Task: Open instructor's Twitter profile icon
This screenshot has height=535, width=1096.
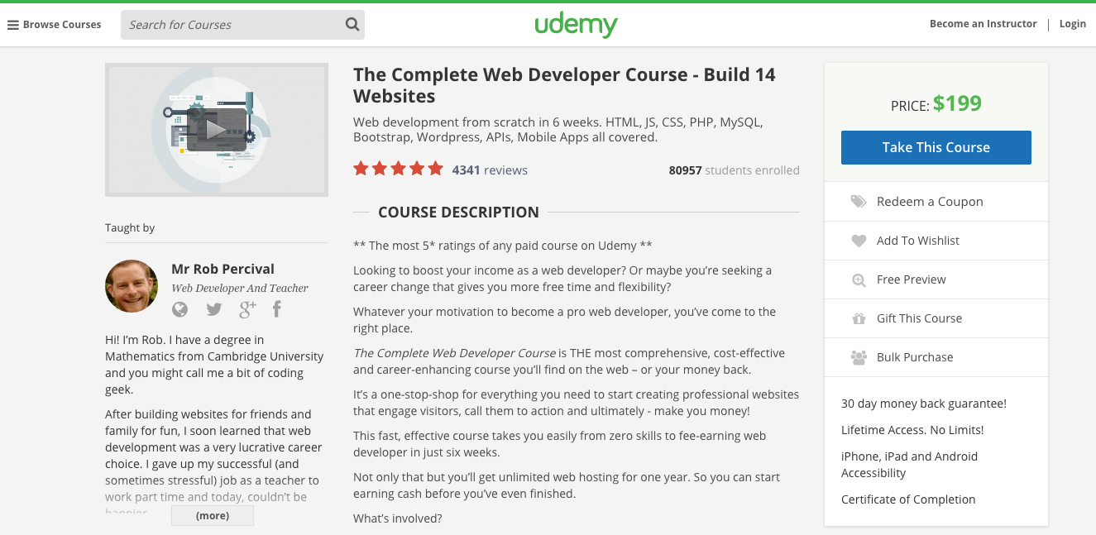Action: [x=214, y=309]
